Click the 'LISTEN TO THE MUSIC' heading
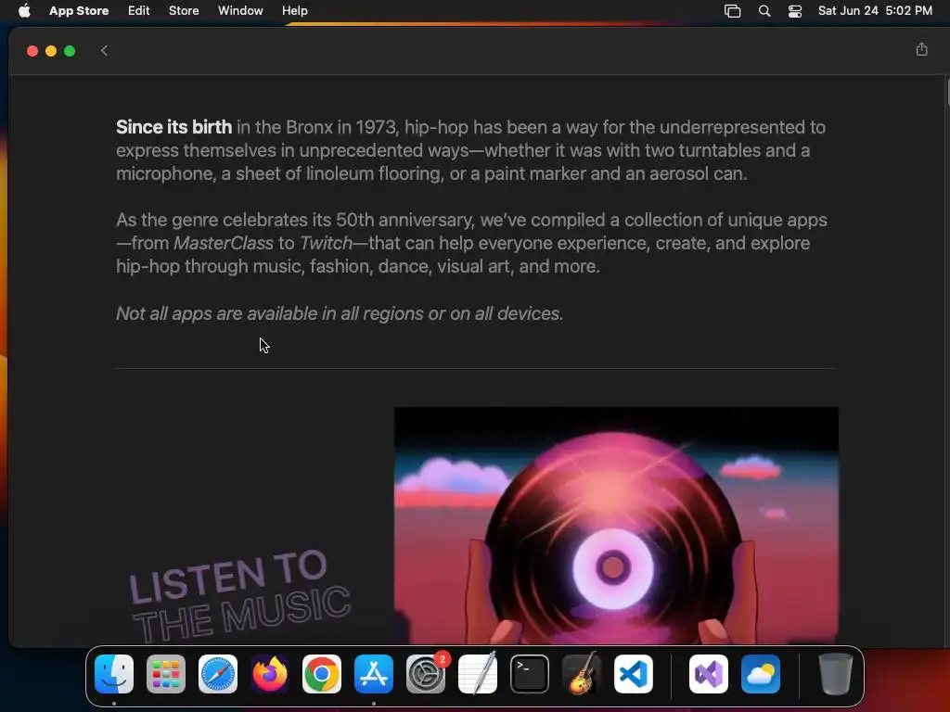 [240, 596]
